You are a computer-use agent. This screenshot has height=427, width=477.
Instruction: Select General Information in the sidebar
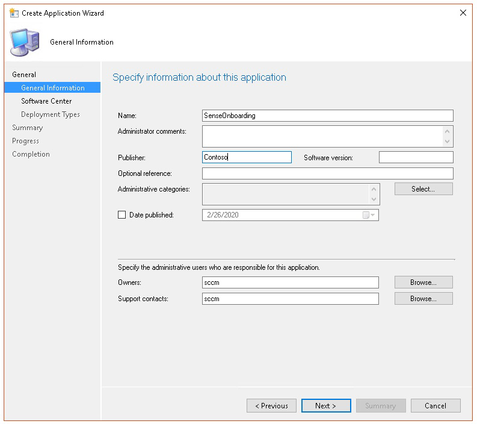pos(53,88)
